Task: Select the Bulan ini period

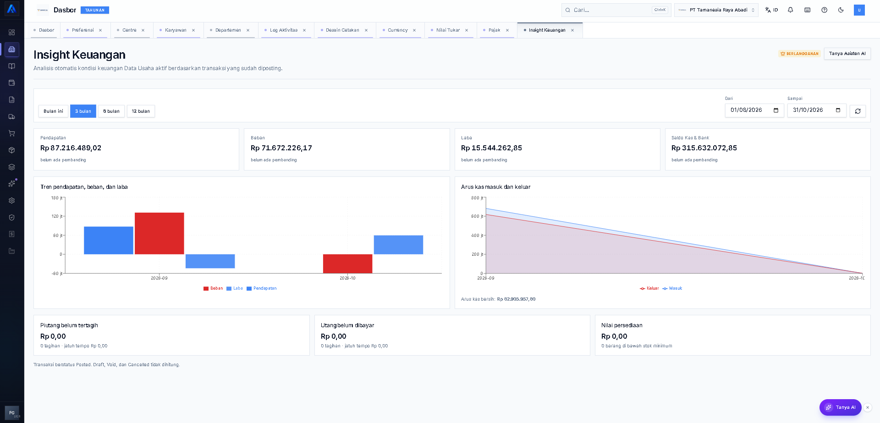Action: (x=53, y=111)
